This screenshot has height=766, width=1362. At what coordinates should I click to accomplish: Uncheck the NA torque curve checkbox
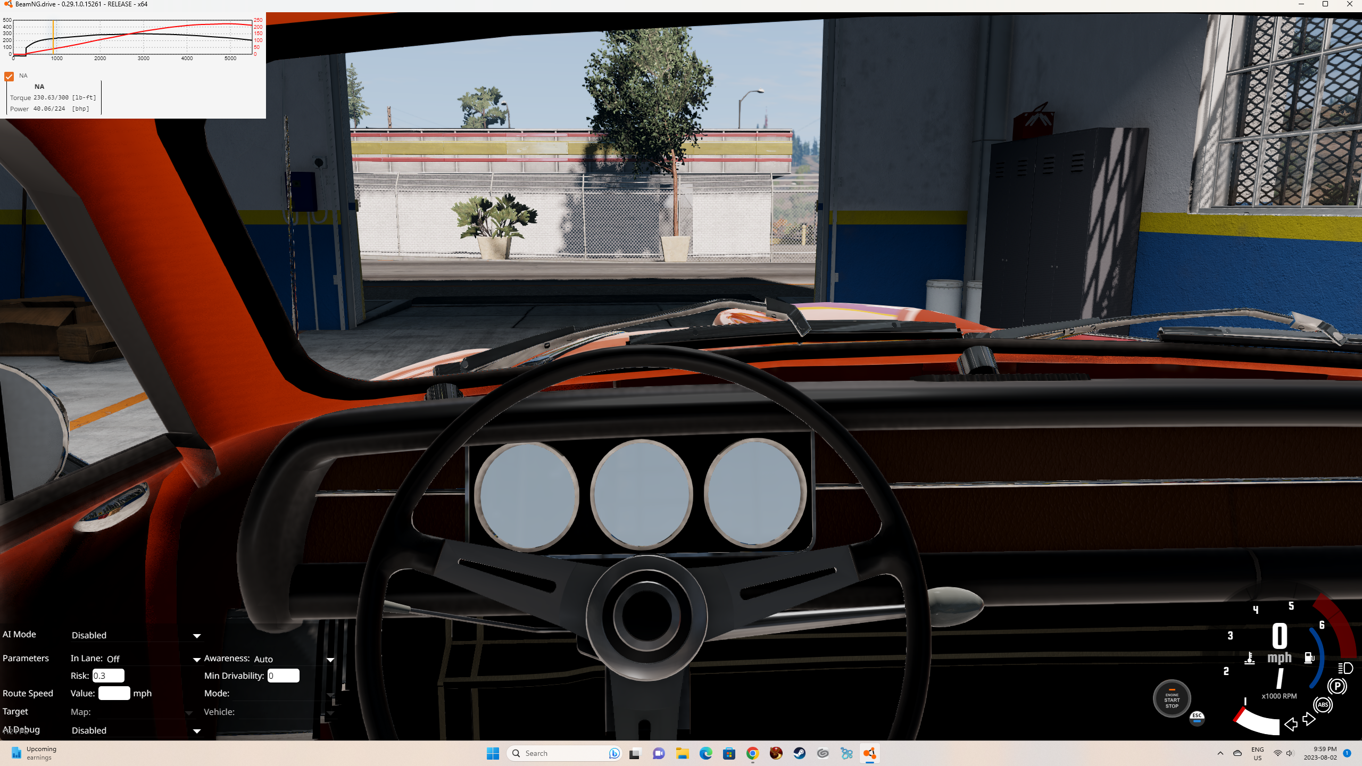coord(9,77)
